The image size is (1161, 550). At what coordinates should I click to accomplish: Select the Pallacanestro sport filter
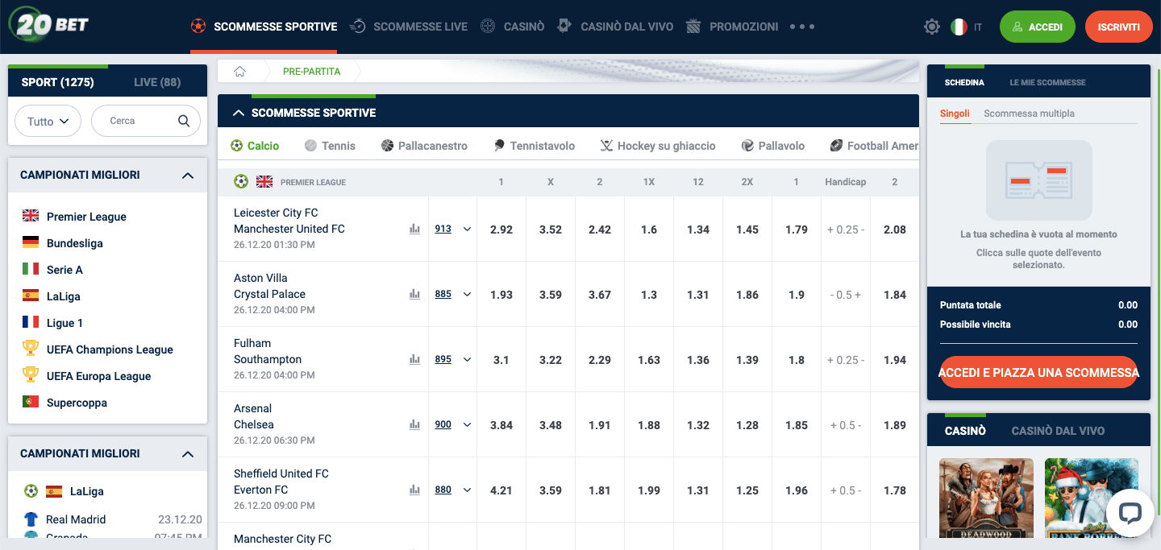pos(424,146)
